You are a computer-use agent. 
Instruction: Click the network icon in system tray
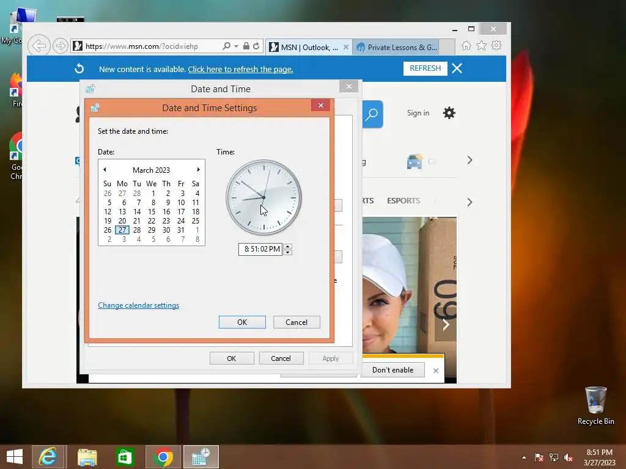tap(554, 457)
